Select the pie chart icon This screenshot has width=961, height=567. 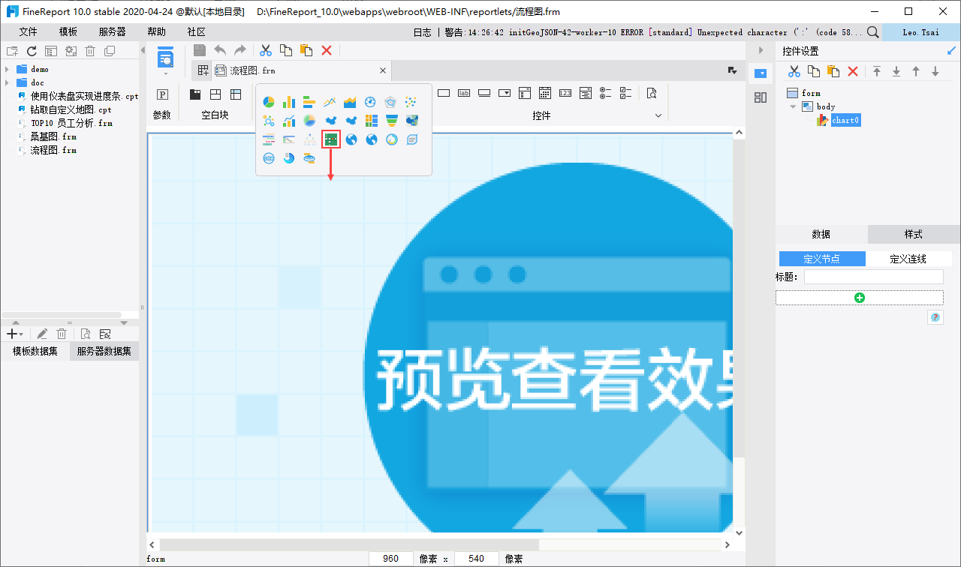(269, 102)
